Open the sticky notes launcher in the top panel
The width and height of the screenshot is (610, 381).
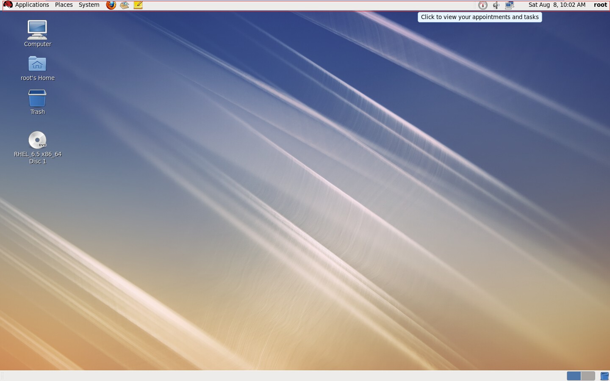click(138, 5)
